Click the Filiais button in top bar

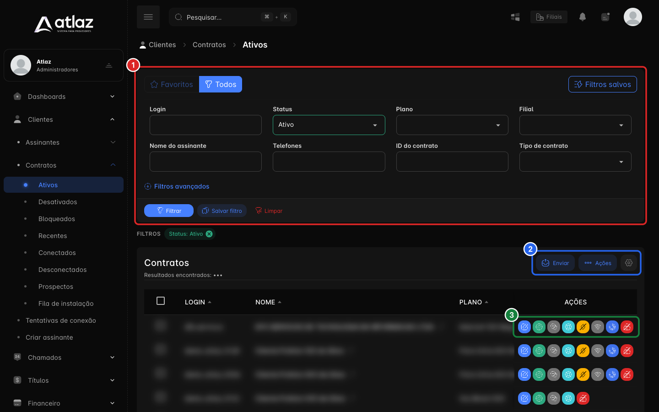click(549, 17)
